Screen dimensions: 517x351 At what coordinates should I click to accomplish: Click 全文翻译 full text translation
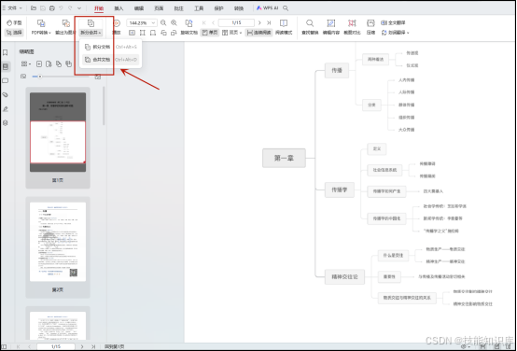[x=393, y=22]
